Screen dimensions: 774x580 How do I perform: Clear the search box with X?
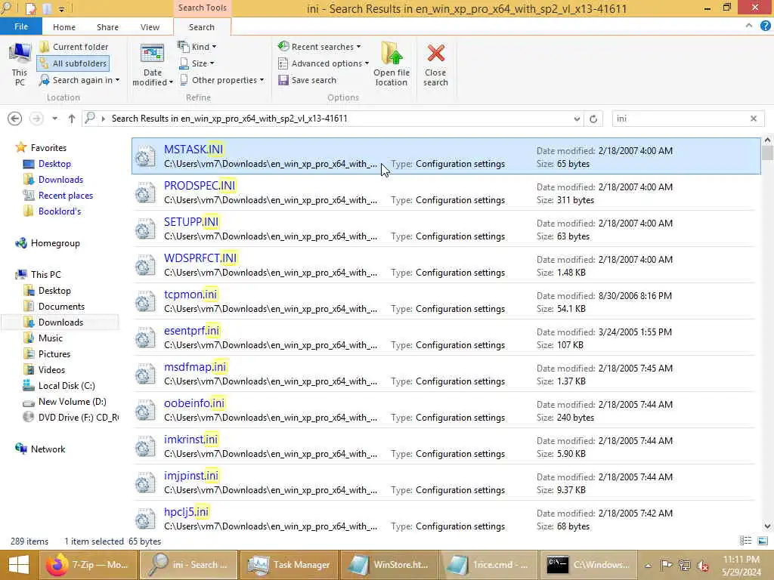click(x=754, y=119)
